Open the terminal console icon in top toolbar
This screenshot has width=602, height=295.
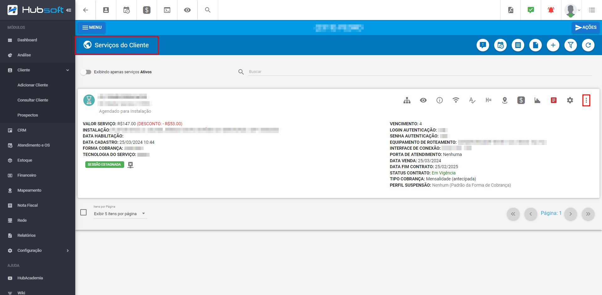[x=167, y=10]
